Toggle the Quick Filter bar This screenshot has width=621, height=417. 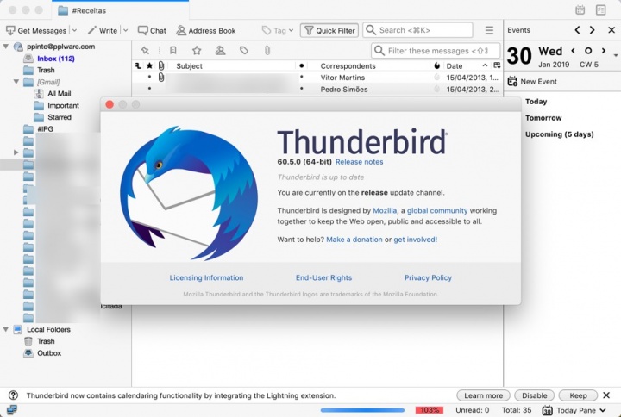coord(329,30)
